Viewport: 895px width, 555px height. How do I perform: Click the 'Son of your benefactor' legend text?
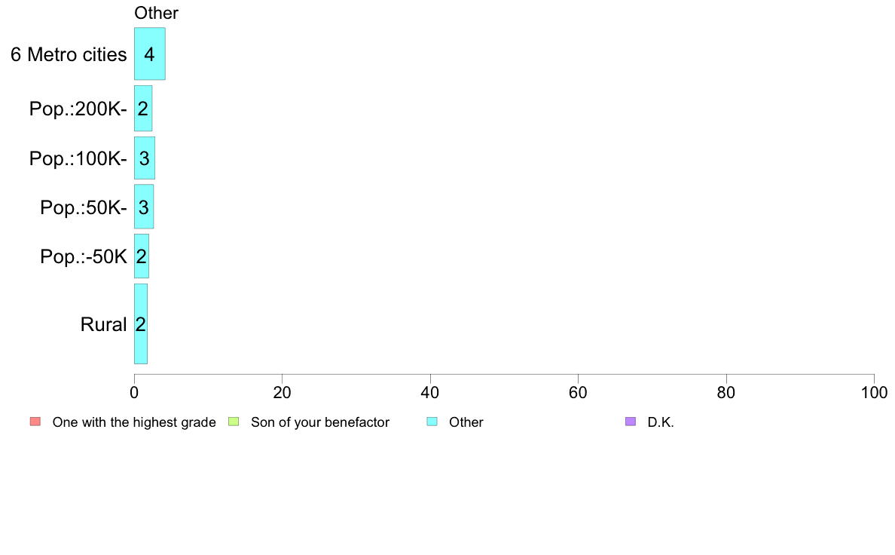(x=320, y=422)
